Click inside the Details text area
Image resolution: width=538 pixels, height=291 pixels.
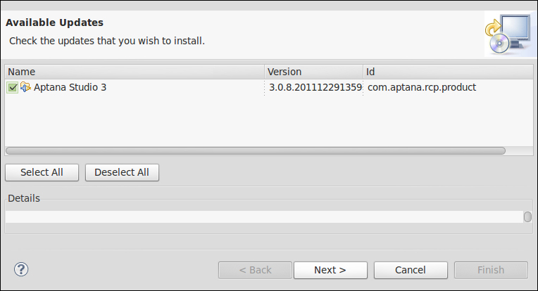(264, 216)
